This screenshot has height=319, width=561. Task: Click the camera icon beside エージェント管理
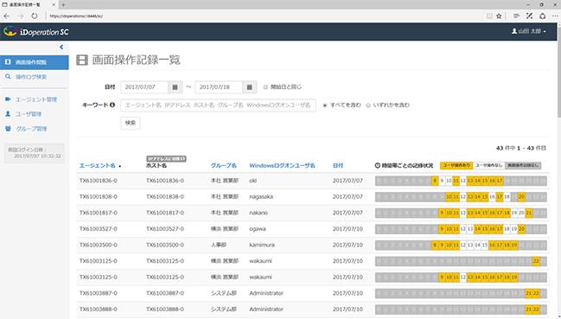pyautogui.click(x=8, y=99)
